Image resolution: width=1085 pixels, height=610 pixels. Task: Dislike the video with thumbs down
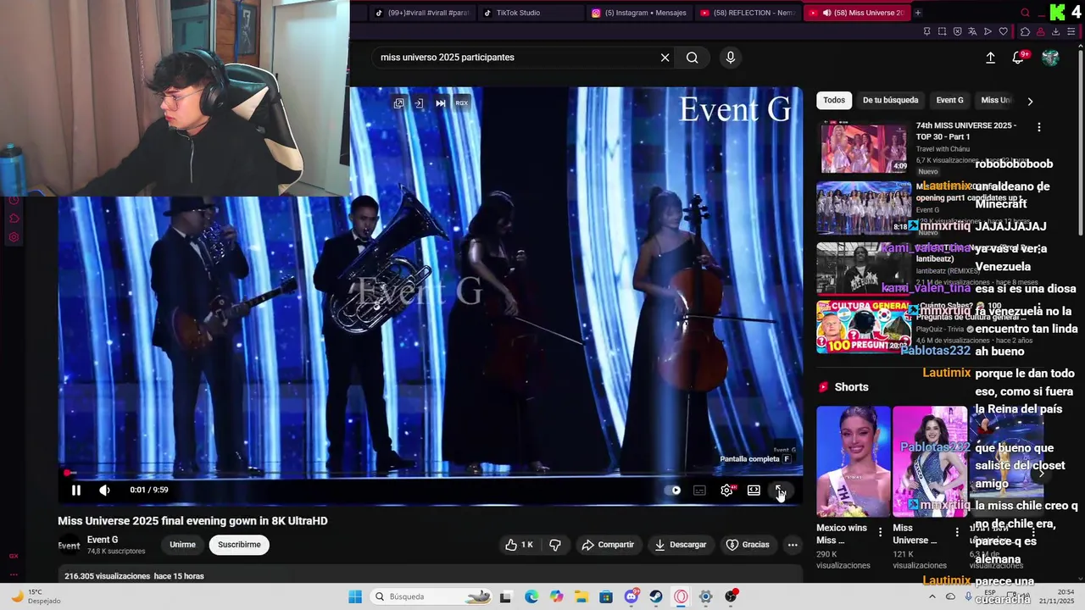[555, 545]
